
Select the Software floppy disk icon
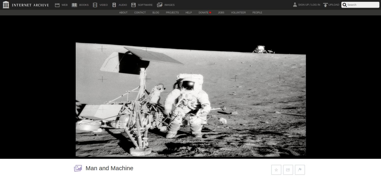(133, 5)
